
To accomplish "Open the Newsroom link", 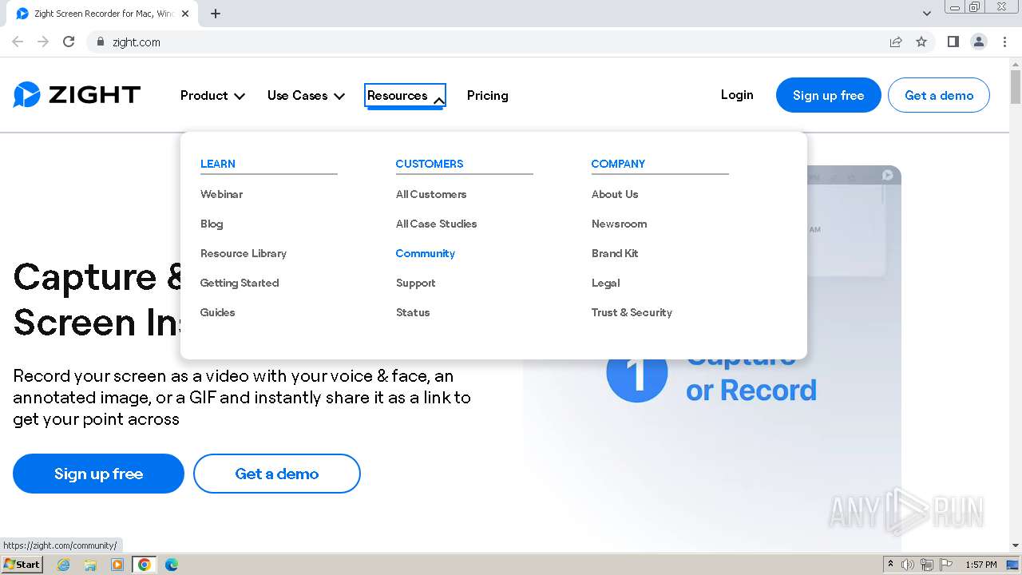I will point(619,224).
